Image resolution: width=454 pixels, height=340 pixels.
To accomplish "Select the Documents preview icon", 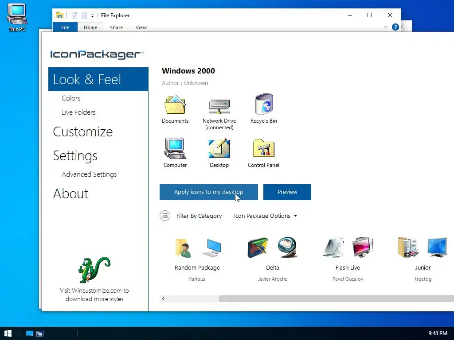I will point(175,104).
